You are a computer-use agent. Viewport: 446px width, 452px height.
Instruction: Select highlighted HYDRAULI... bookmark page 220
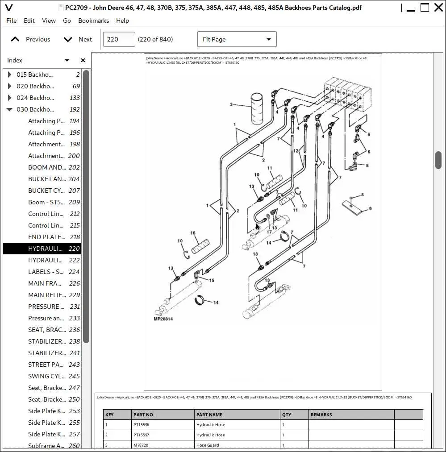[42, 249]
